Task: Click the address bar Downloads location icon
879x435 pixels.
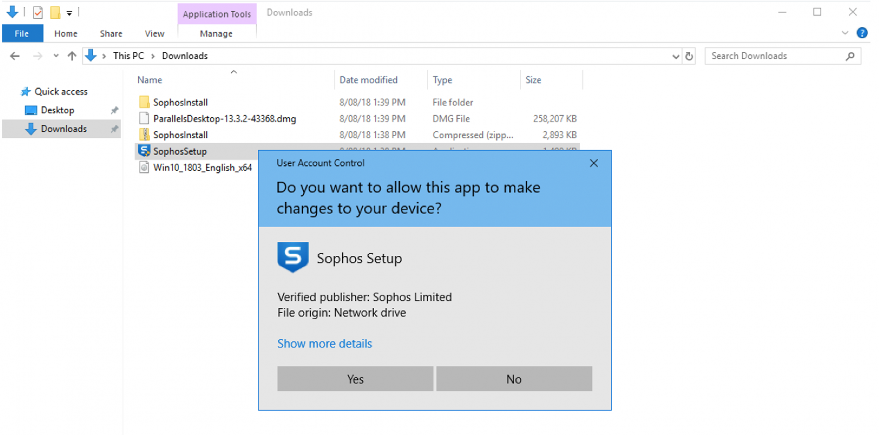Action: coord(91,56)
